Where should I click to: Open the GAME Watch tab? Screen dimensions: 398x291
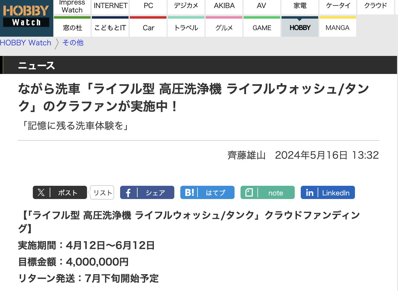(x=262, y=28)
